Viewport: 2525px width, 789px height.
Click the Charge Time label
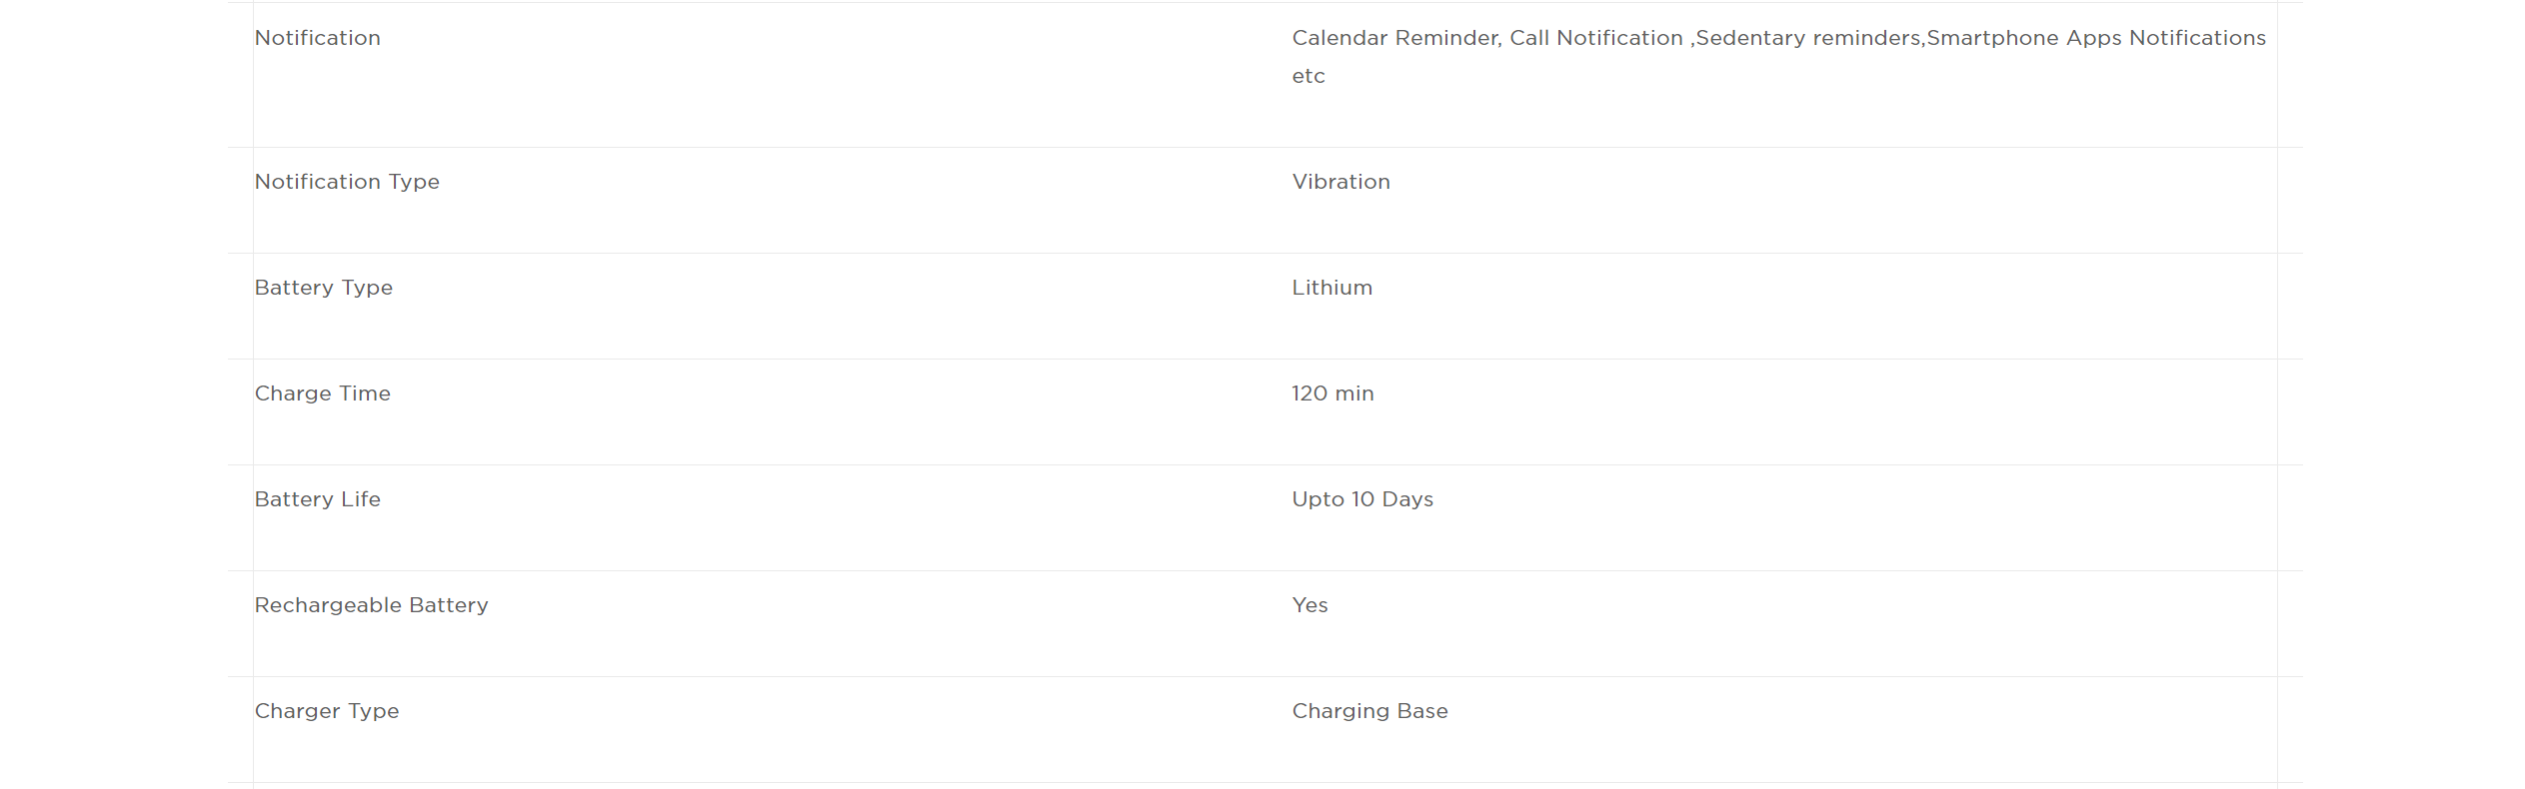point(322,394)
